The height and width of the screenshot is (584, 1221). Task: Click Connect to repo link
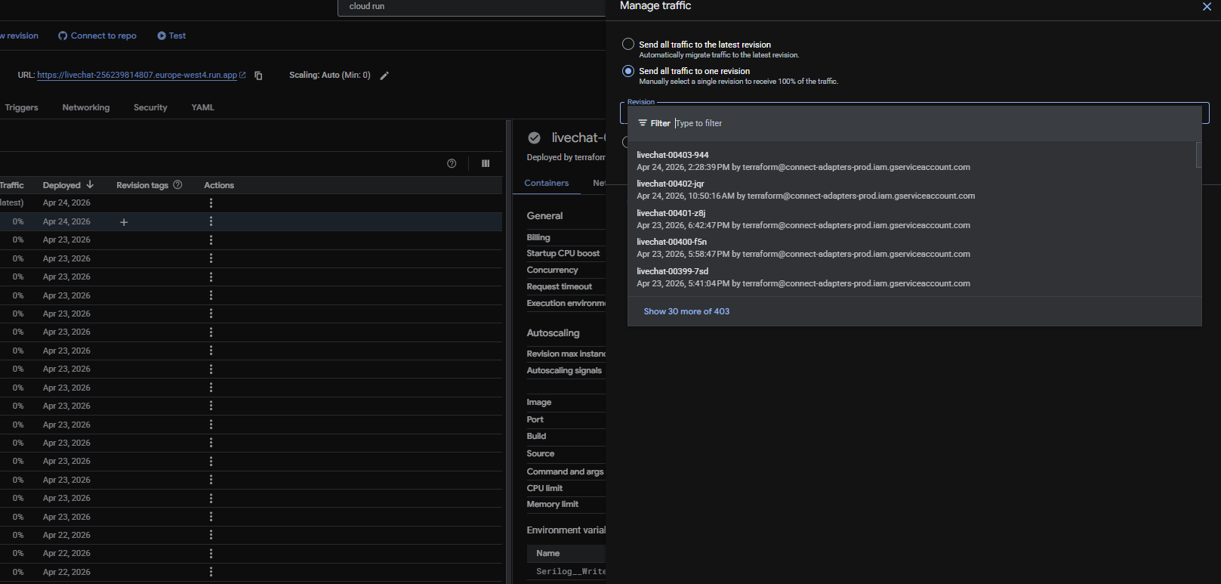click(x=103, y=36)
